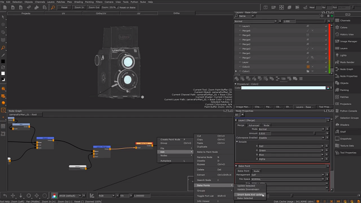The width and height of the screenshot is (361, 203).
Task: Open the Projectors palette
Action: click(345, 104)
